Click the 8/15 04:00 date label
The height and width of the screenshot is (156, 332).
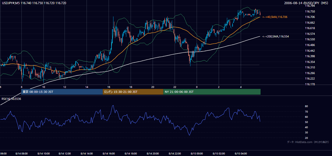tap(241, 154)
